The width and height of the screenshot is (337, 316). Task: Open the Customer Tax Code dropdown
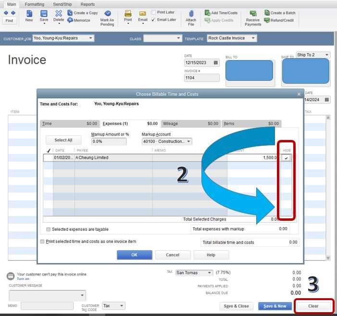coord(122,306)
